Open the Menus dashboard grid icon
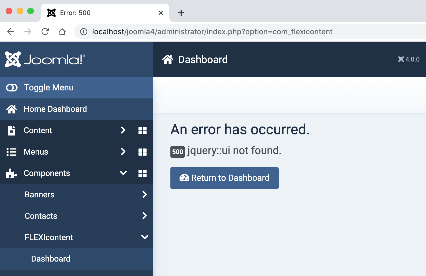 click(143, 152)
